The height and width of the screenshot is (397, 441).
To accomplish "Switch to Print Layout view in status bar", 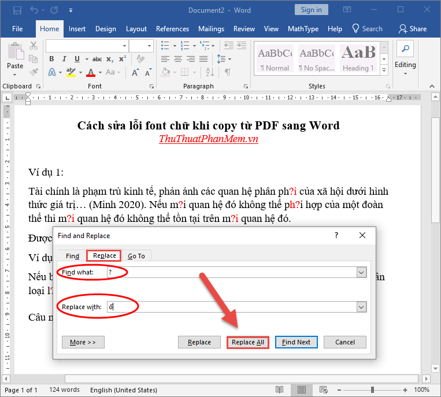I will 302,389.
